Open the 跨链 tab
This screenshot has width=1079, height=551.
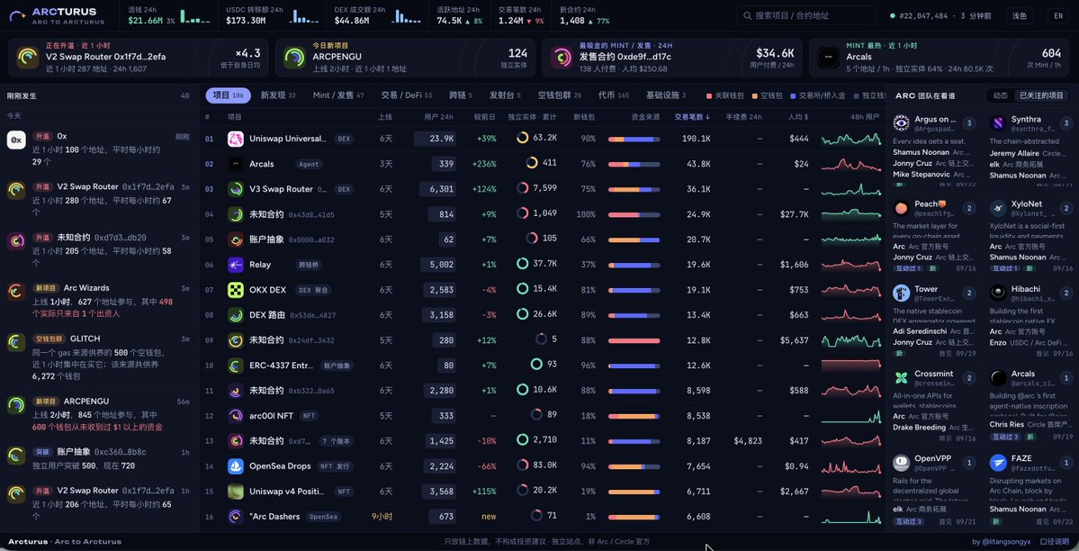pos(461,95)
